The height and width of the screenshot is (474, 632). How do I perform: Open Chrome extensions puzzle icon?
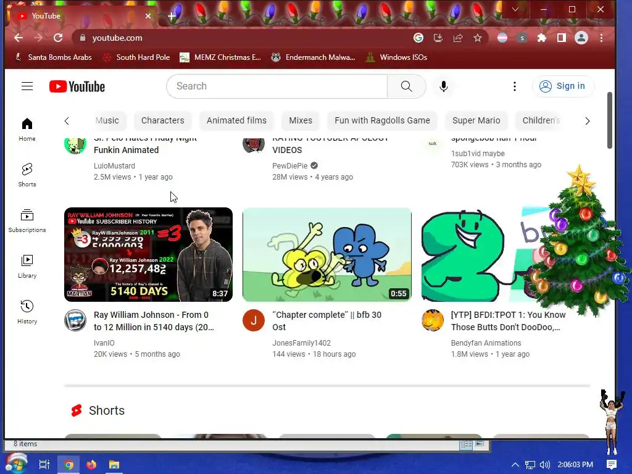(x=542, y=38)
